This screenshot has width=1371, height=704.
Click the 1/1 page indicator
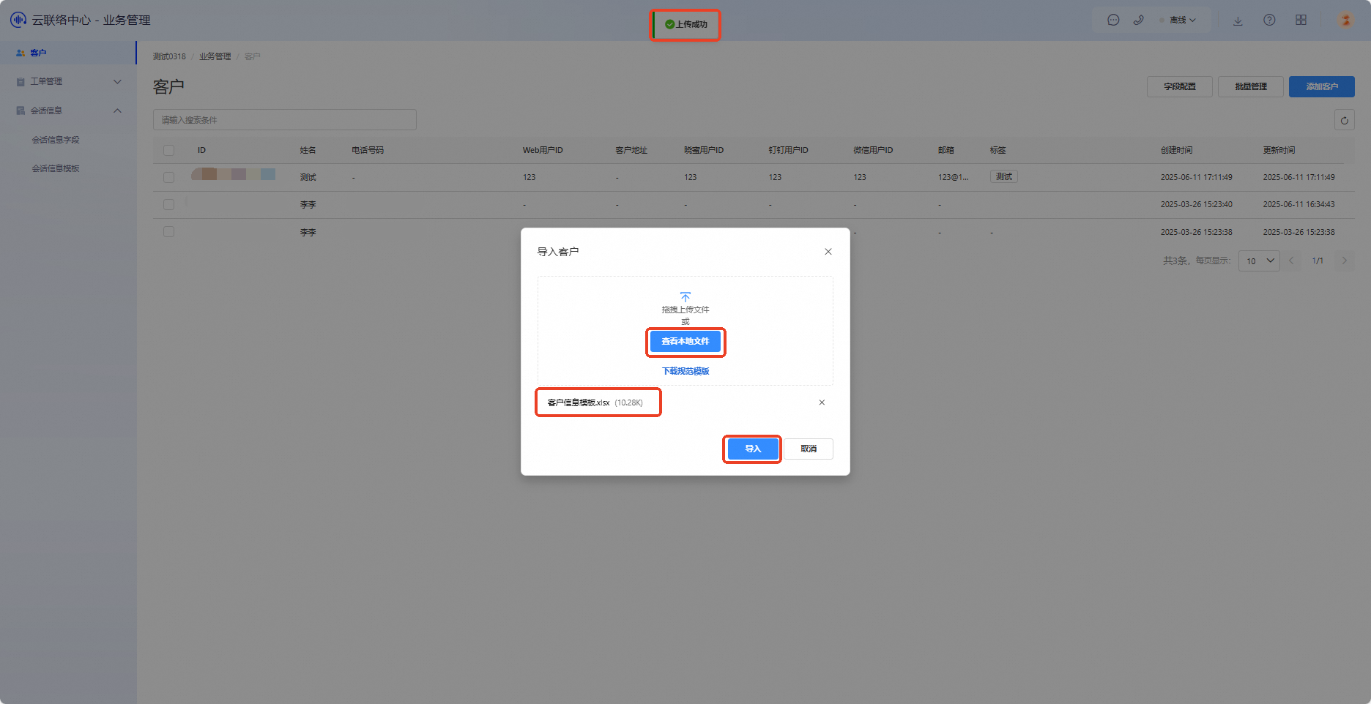[1318, 261]
